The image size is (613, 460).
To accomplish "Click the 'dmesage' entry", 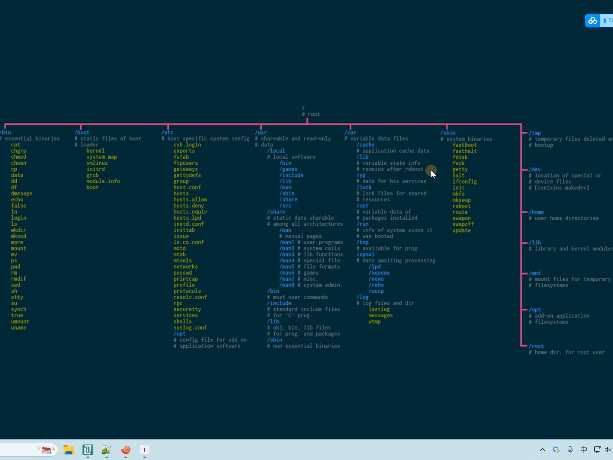I will coord(22,193).
